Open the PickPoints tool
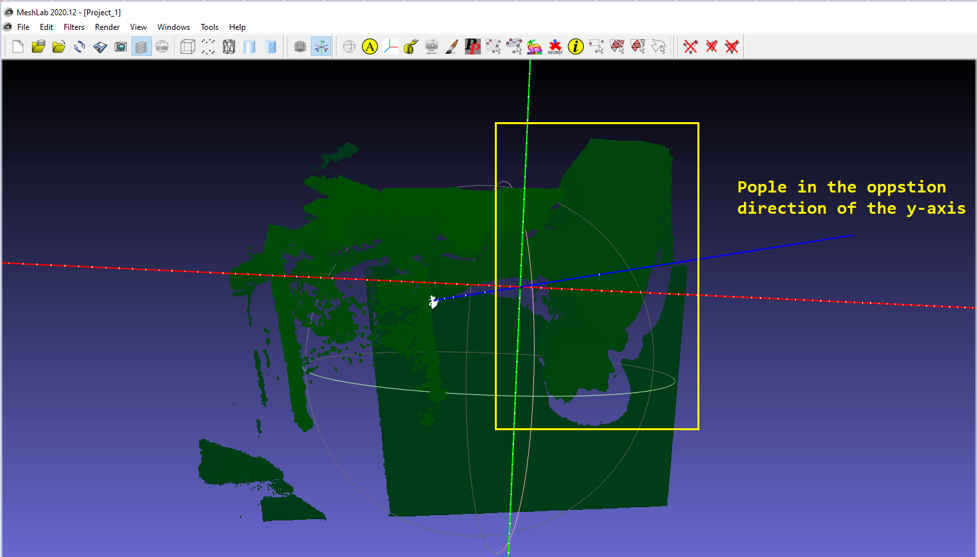Screen dimensions: 977x557 click(x=472, y=46)
